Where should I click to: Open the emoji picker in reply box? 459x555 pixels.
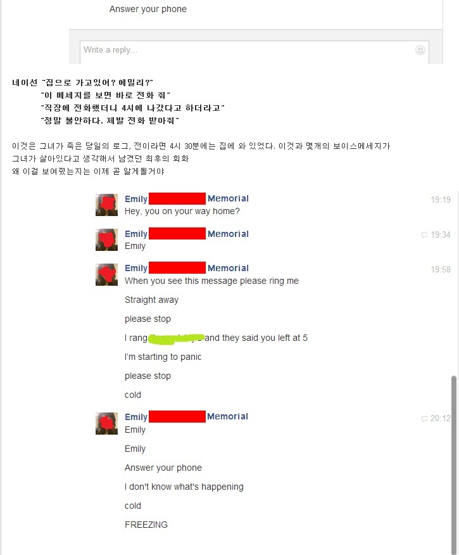pos(420,50)
